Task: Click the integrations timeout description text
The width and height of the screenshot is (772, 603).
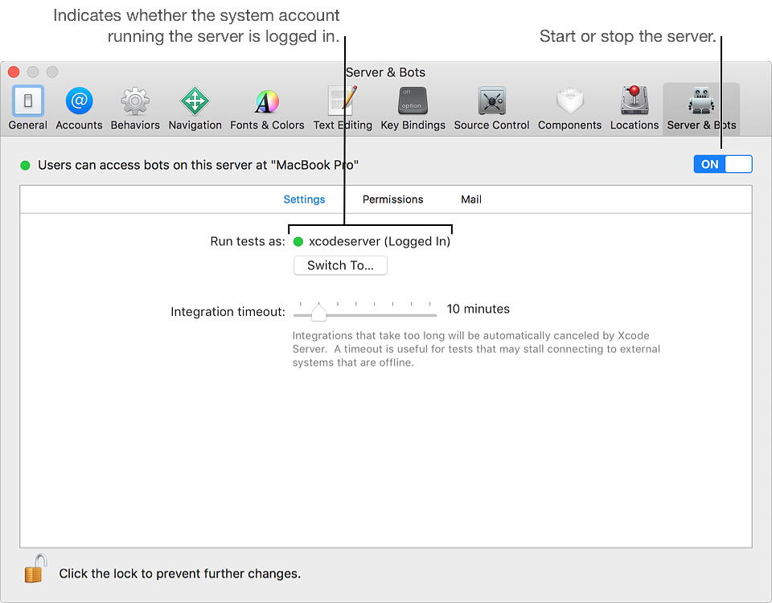Action: click(476, 349)
